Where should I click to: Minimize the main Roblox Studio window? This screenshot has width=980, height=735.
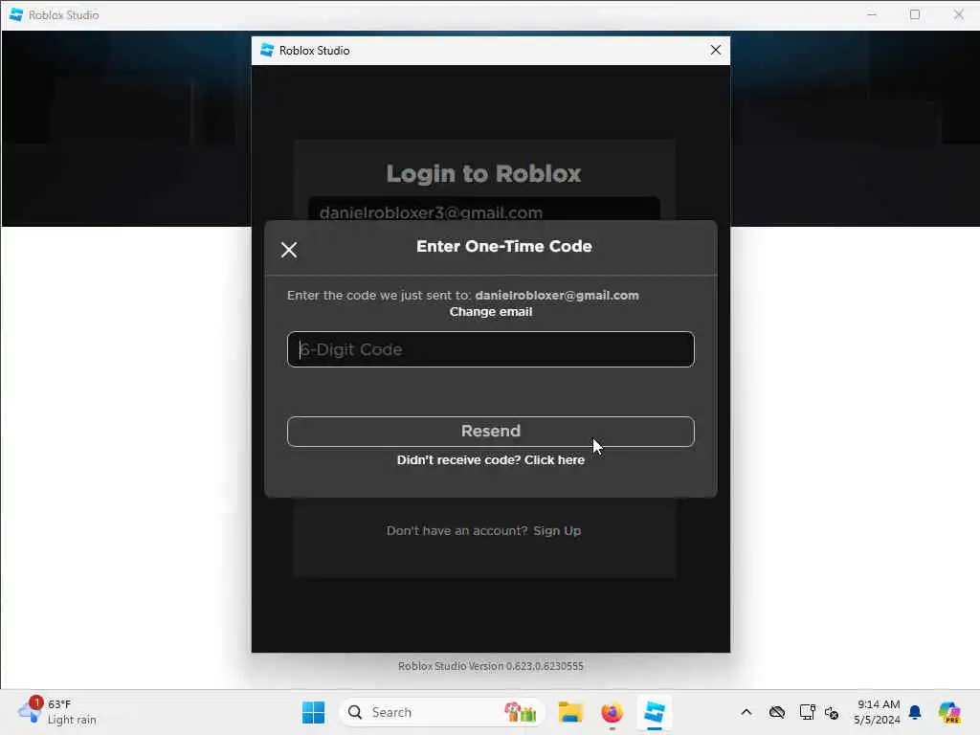pyautogui.click(x=872, y=14)
